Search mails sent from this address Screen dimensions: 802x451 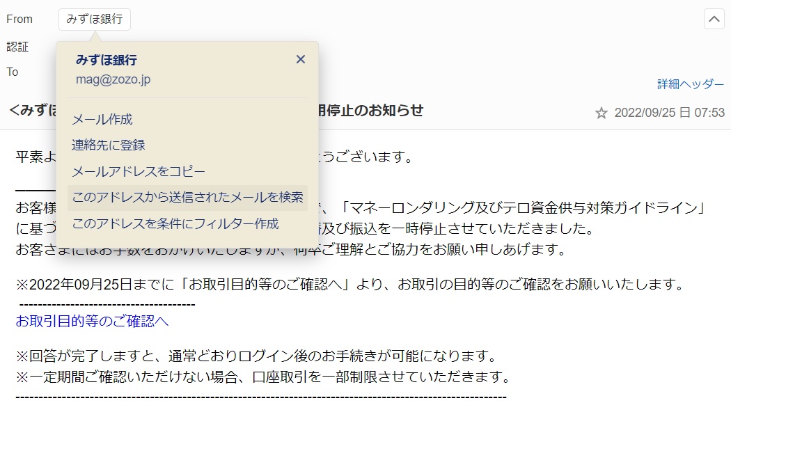(x=188, y=198)
